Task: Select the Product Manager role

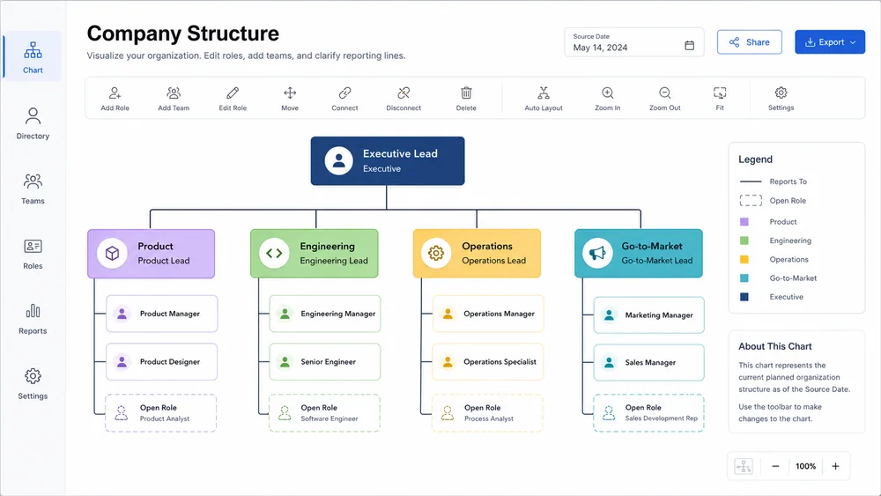Action: 162,314
